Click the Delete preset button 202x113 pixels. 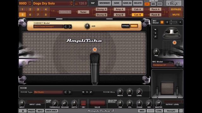pos(138,3)
